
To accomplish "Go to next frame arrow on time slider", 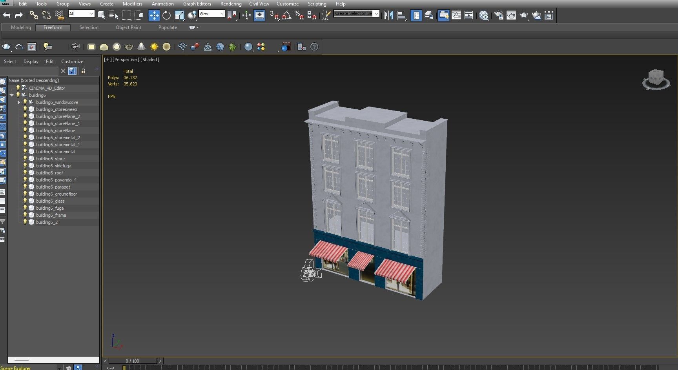I will tap(160, 361).
